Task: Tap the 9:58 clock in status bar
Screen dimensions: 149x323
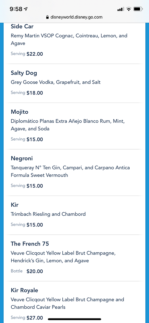Action: (16, 9)
